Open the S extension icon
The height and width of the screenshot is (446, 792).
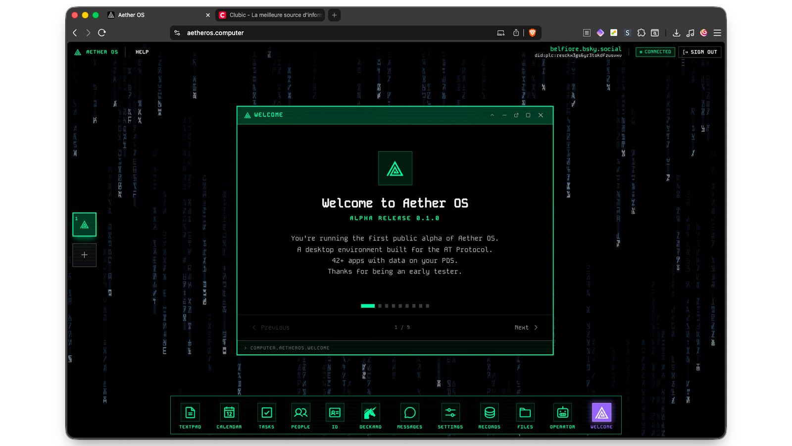[x=627, y=33]
